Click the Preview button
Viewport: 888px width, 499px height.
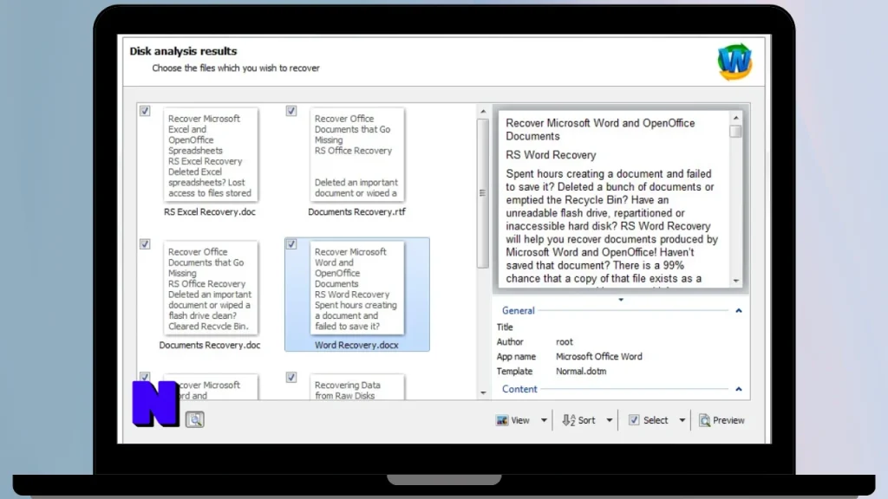click(721, 420)
